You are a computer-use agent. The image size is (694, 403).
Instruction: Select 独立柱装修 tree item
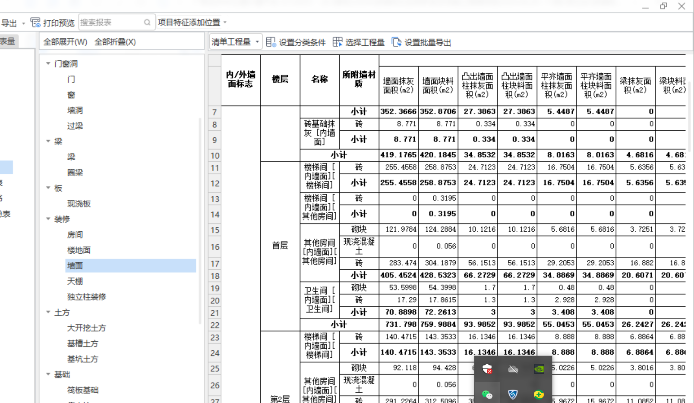tap(87, 297)
